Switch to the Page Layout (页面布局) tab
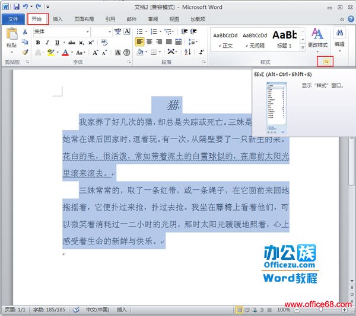 84,20
